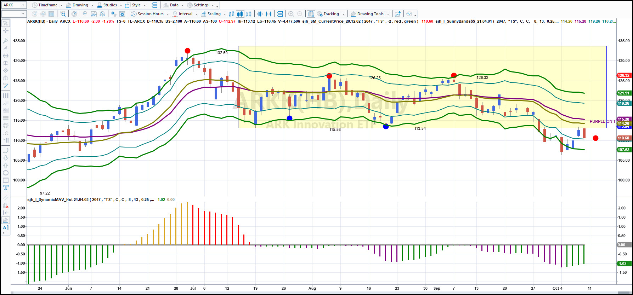Select the up arrow drawing tool
The image size is (633, 295).
point(6,165)
